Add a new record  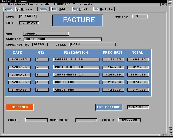pos(62,9)
